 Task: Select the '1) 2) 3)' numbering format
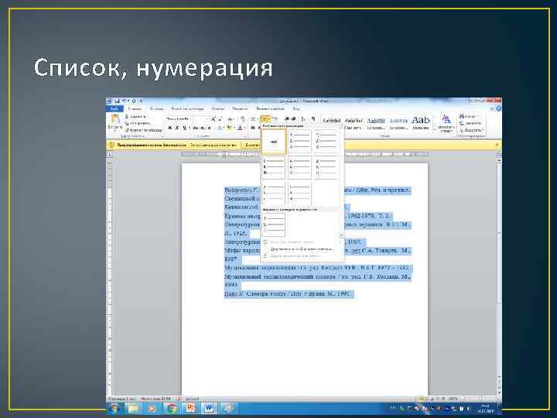coord(326,142)
